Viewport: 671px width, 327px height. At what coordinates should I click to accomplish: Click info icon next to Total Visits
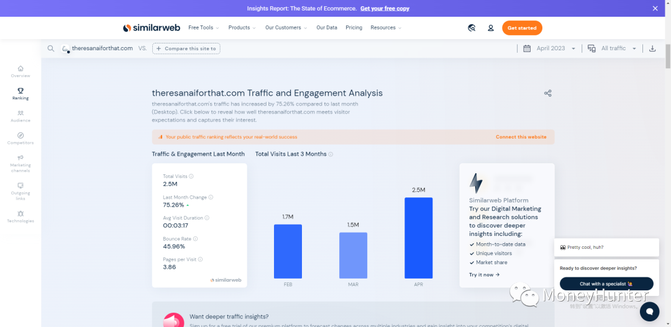point(191,176)
